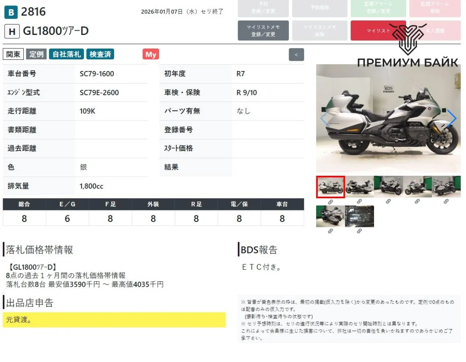Viewport: 466px width, 362px height.
Task: Click the link icon under the third thumbnail
Action: point(388,202)
